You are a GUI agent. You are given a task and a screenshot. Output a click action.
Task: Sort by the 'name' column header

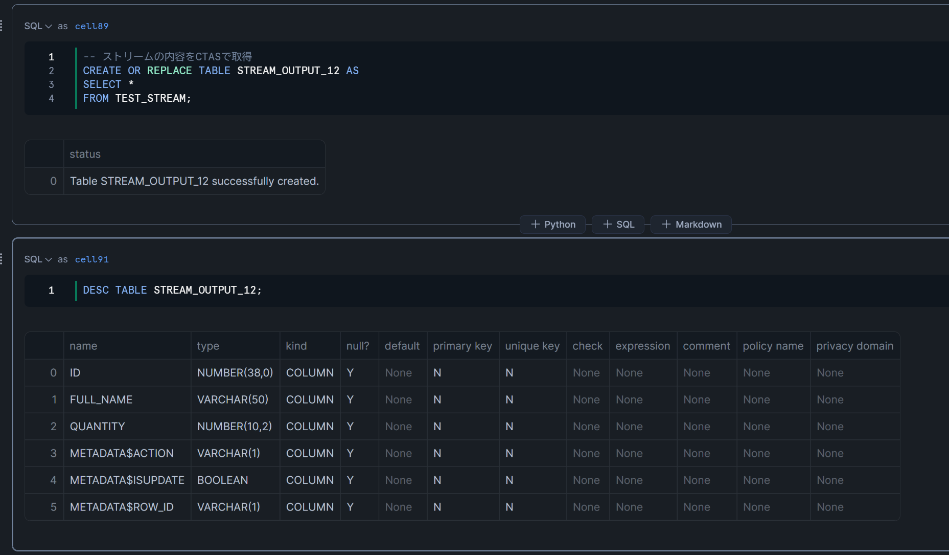[127, 346]
